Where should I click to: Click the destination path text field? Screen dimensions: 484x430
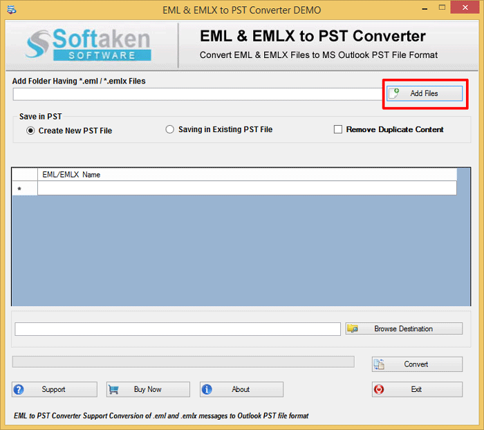(x=178, y=329)
